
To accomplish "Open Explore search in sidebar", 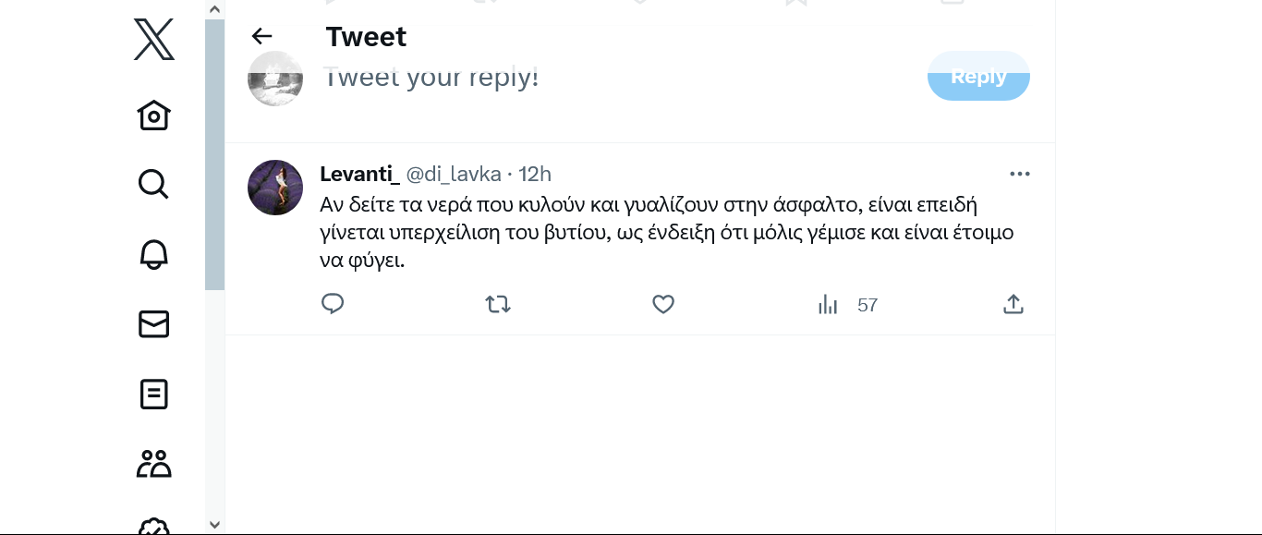I will tap(153, 184).
